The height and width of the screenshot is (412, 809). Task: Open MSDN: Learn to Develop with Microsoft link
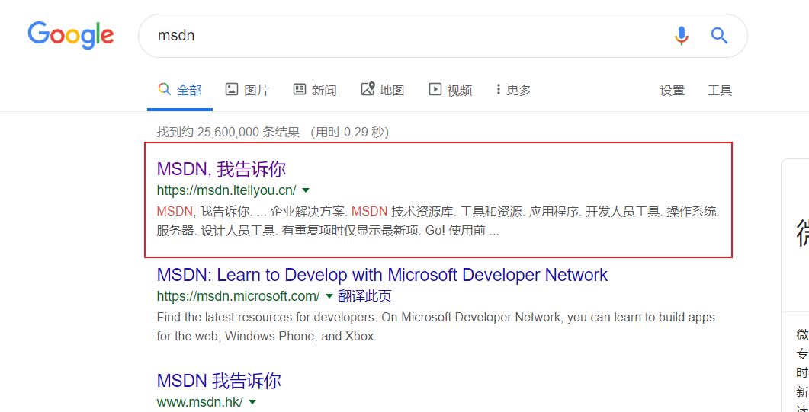382,274
